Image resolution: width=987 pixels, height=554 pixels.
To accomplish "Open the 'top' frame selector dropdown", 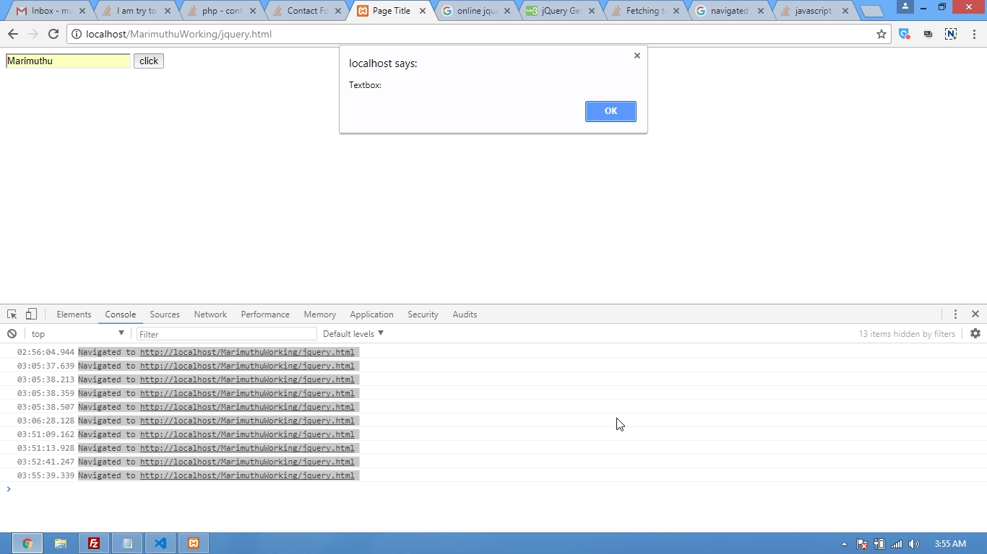I will click(x=77, y=333).
